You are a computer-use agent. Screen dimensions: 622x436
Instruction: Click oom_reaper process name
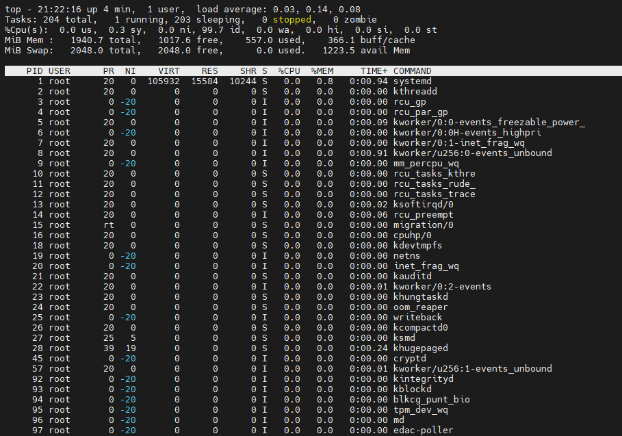coord(421,307)
